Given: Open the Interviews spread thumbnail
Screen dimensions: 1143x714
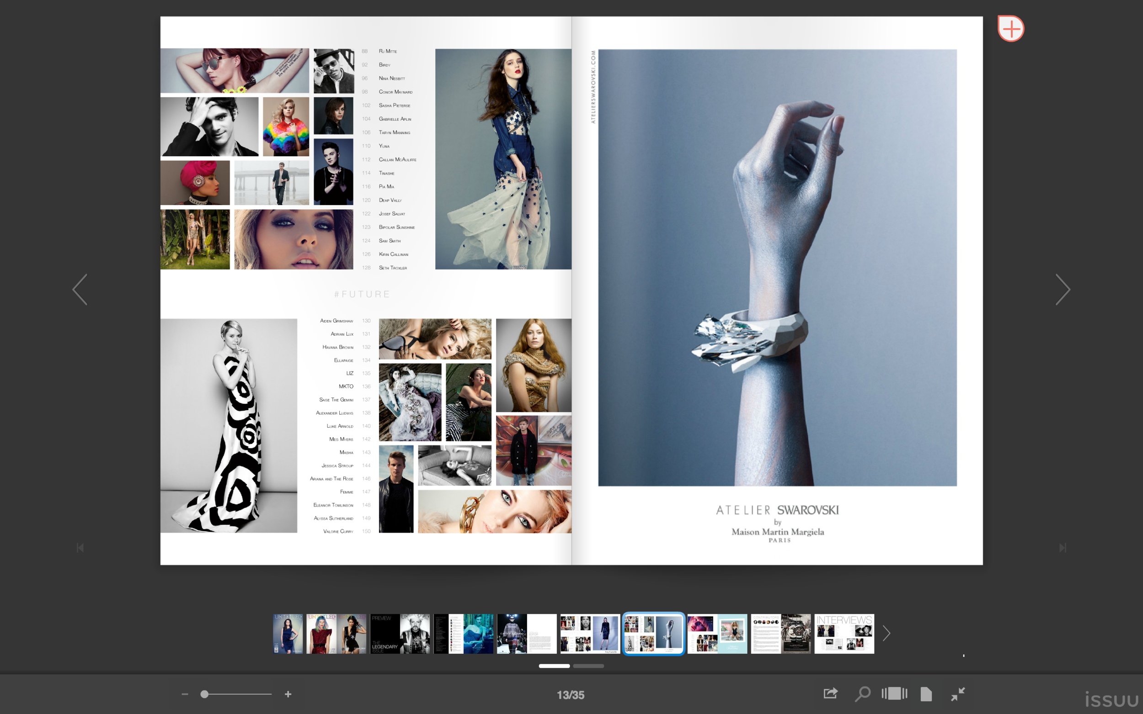Looking at the screenshot, I should (x=844, y=634).
